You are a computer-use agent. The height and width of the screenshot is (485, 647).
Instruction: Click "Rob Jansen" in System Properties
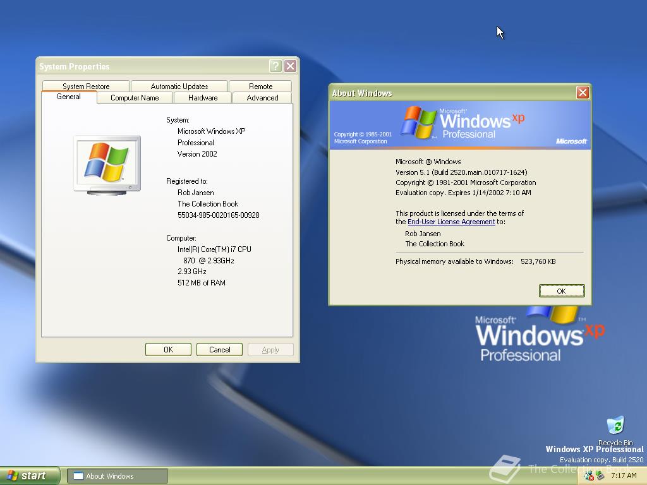pos(196,193)
